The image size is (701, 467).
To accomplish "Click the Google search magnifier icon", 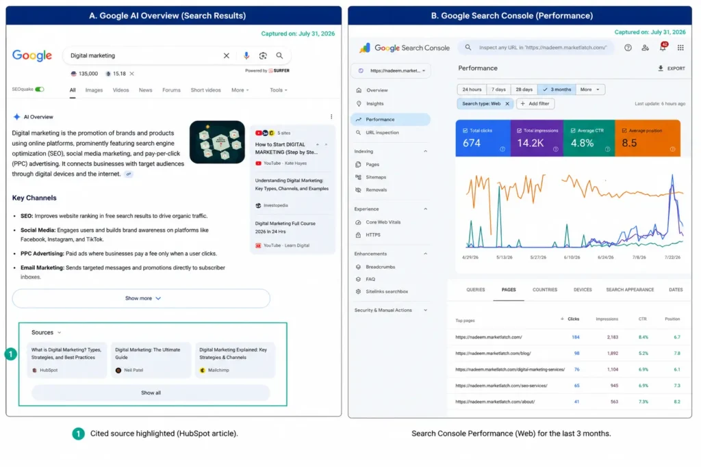I will click(279, 56).
